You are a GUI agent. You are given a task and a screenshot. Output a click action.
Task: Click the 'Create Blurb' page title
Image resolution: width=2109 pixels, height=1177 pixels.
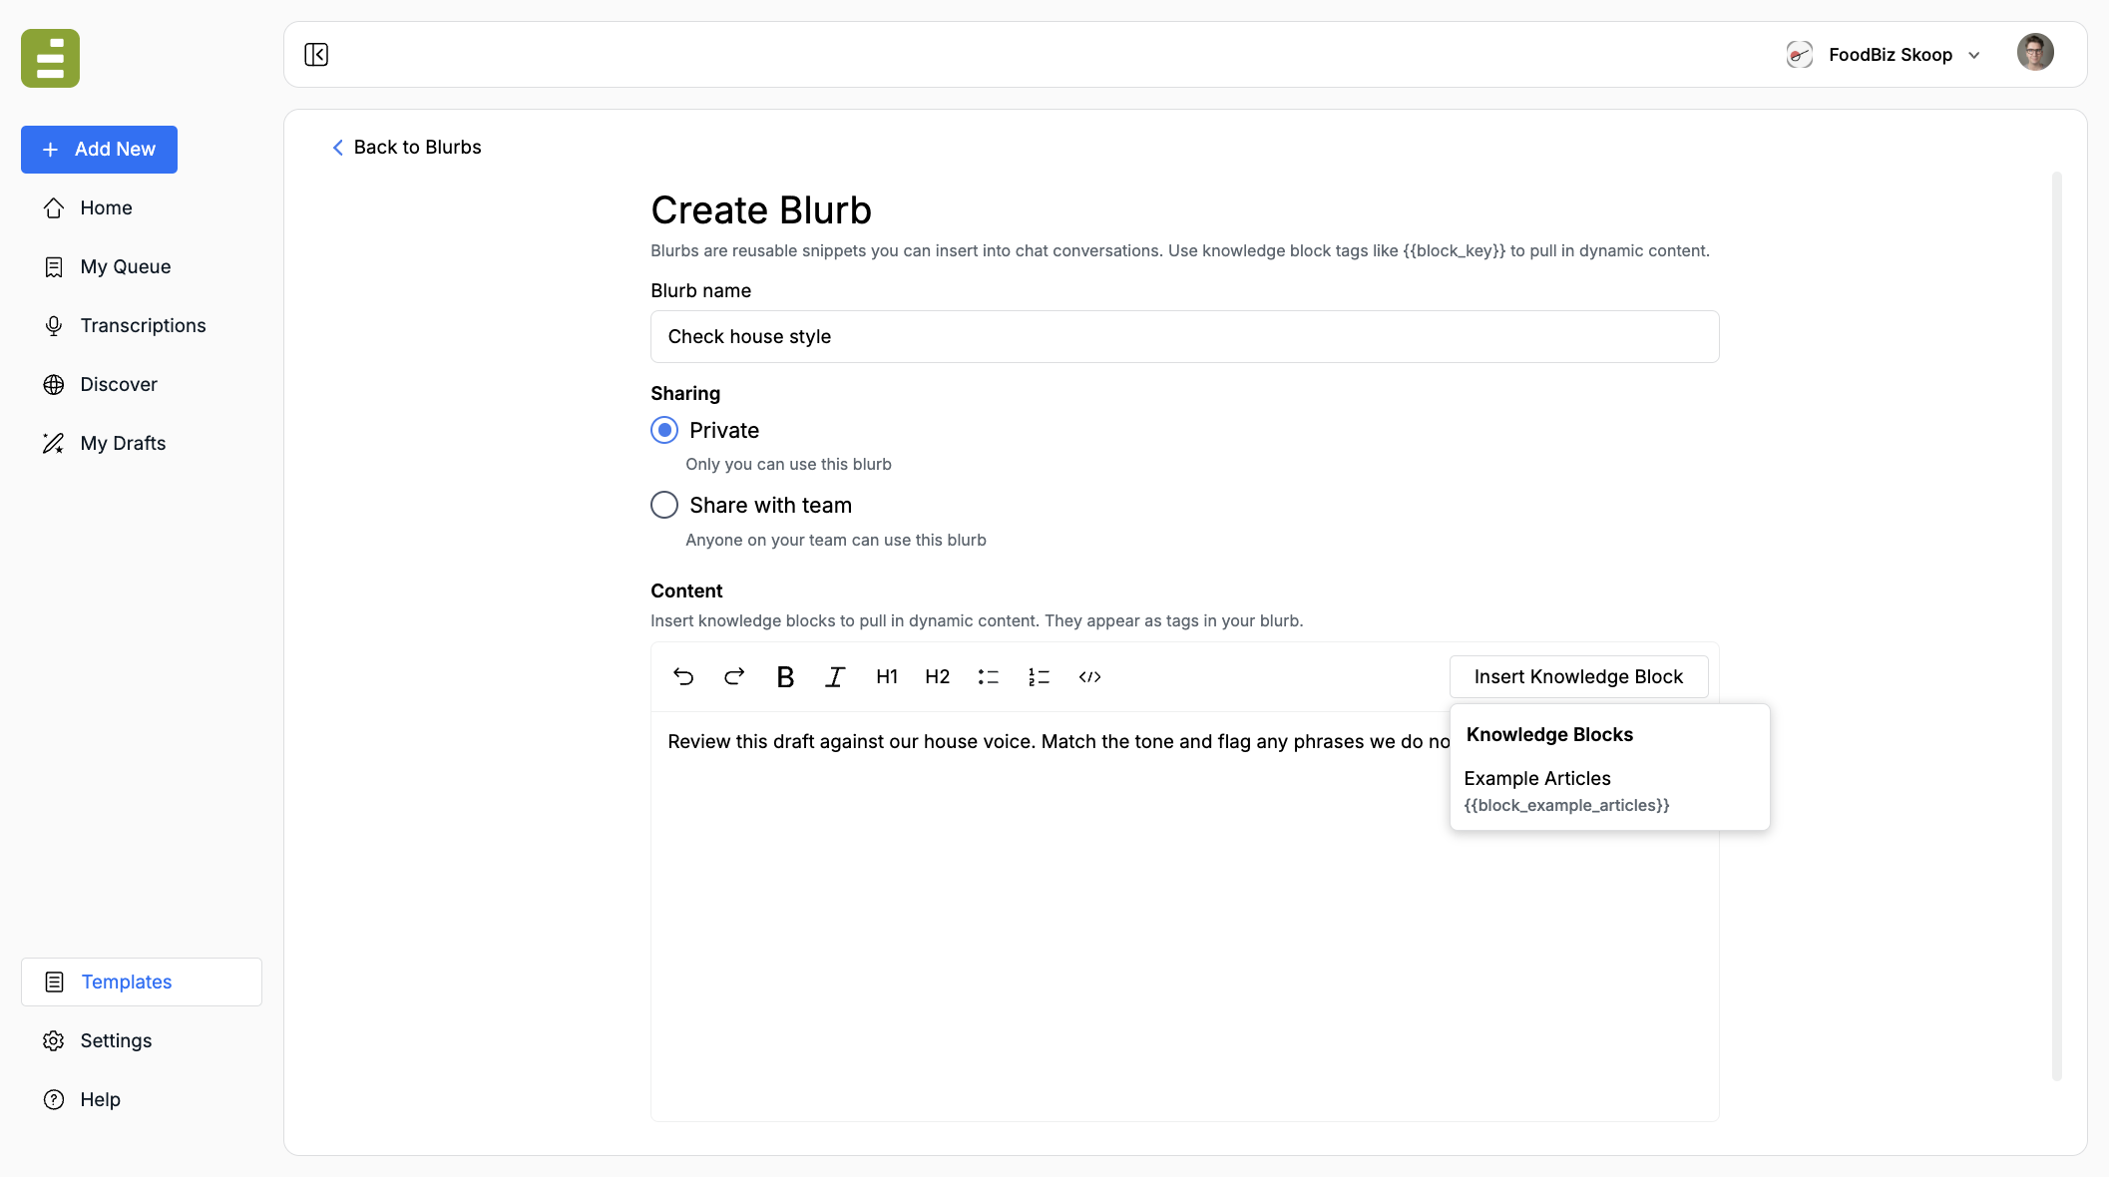(761, 210)
